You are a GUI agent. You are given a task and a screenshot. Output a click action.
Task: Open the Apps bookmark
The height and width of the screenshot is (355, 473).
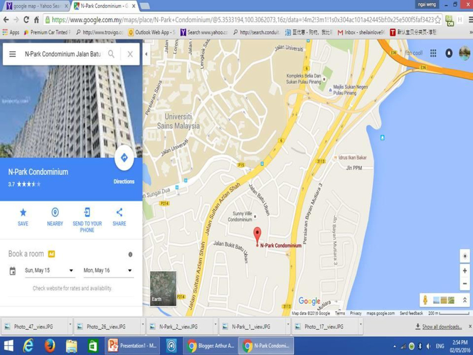point(11,32)
